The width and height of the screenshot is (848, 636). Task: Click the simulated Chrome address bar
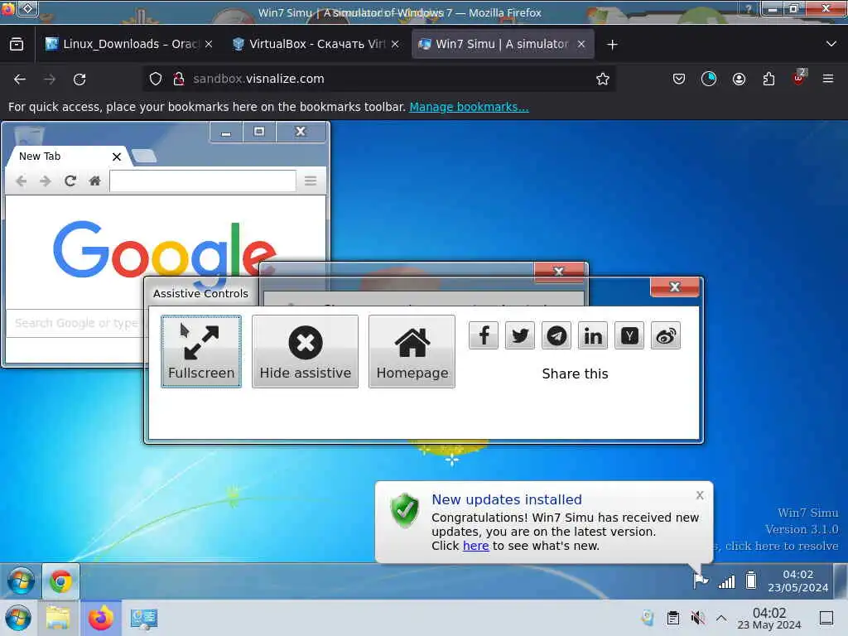pyautogui.click(x=203, y=181)
